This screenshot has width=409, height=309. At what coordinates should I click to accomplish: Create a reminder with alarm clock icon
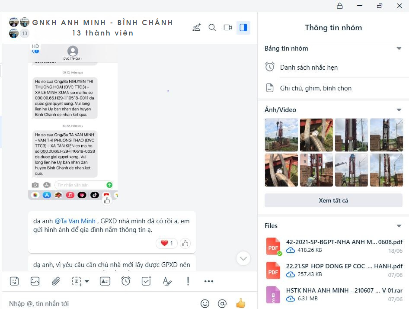[126, 281]
